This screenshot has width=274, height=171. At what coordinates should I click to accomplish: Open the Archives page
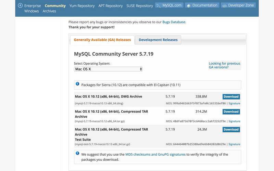click(x=49, y=11)
